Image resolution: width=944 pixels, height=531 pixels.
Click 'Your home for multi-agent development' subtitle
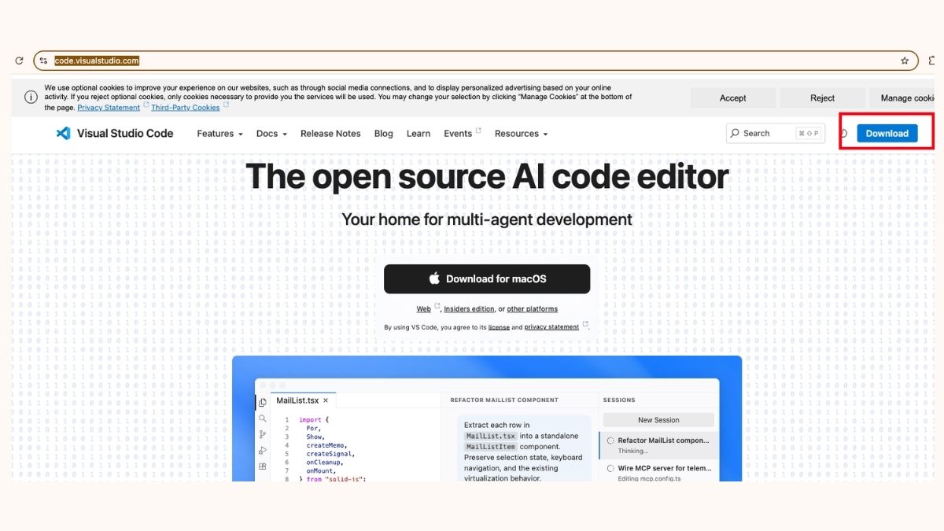point(487,219)
